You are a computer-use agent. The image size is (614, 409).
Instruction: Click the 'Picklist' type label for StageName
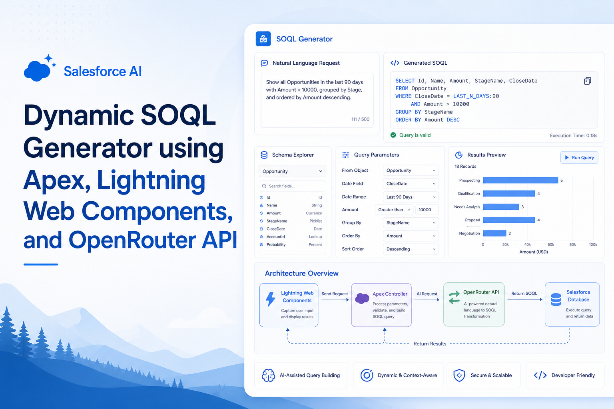[316, 221]
